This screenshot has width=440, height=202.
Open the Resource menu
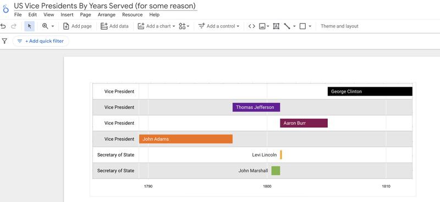(132, 15)
